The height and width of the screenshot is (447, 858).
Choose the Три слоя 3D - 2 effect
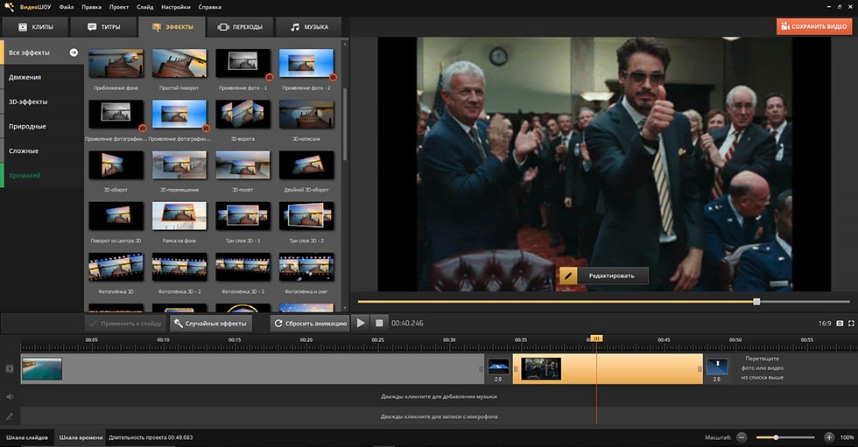coord(306,216)
